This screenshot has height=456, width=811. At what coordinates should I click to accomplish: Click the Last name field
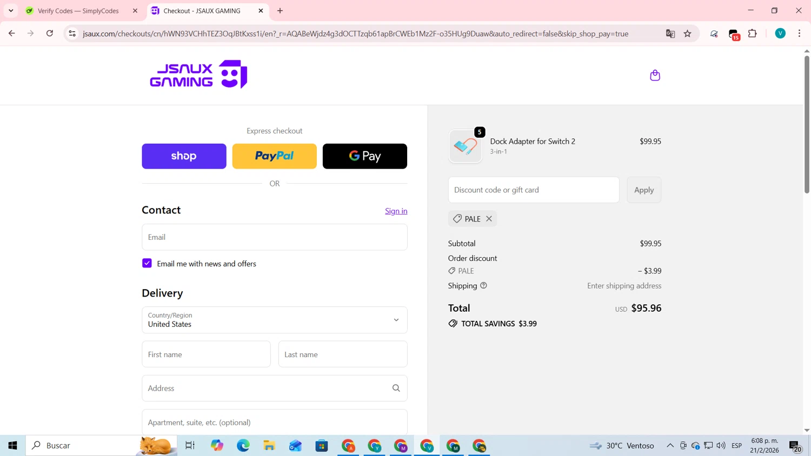tap(343, 354)
